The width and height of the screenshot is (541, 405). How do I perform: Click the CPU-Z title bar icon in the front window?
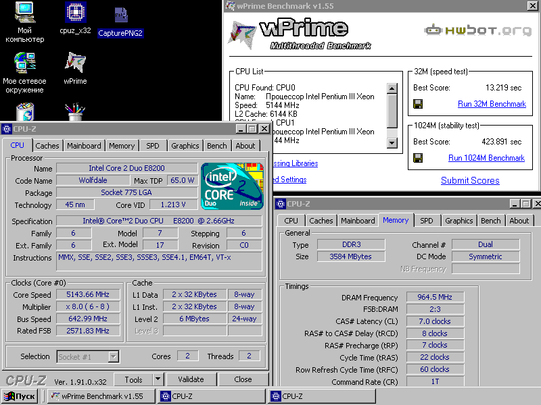[x=7, y=129]
